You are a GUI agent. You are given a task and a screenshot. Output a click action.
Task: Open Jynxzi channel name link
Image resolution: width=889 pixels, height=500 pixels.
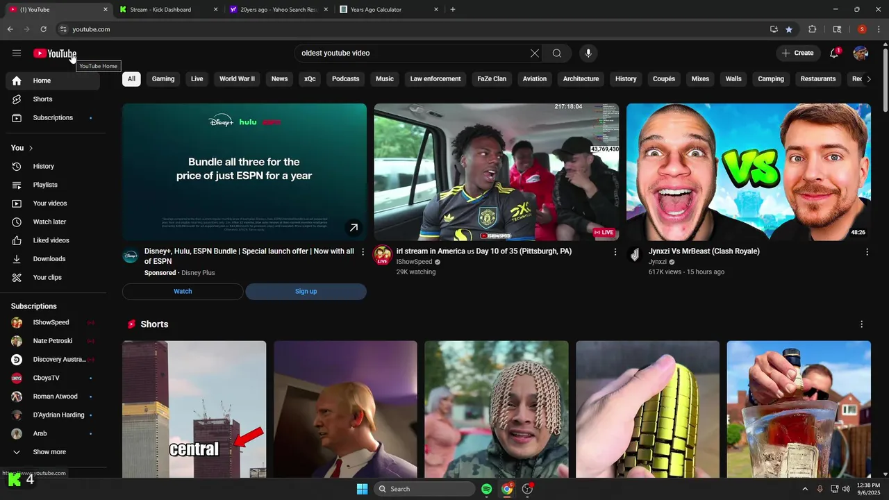(657, 262)
